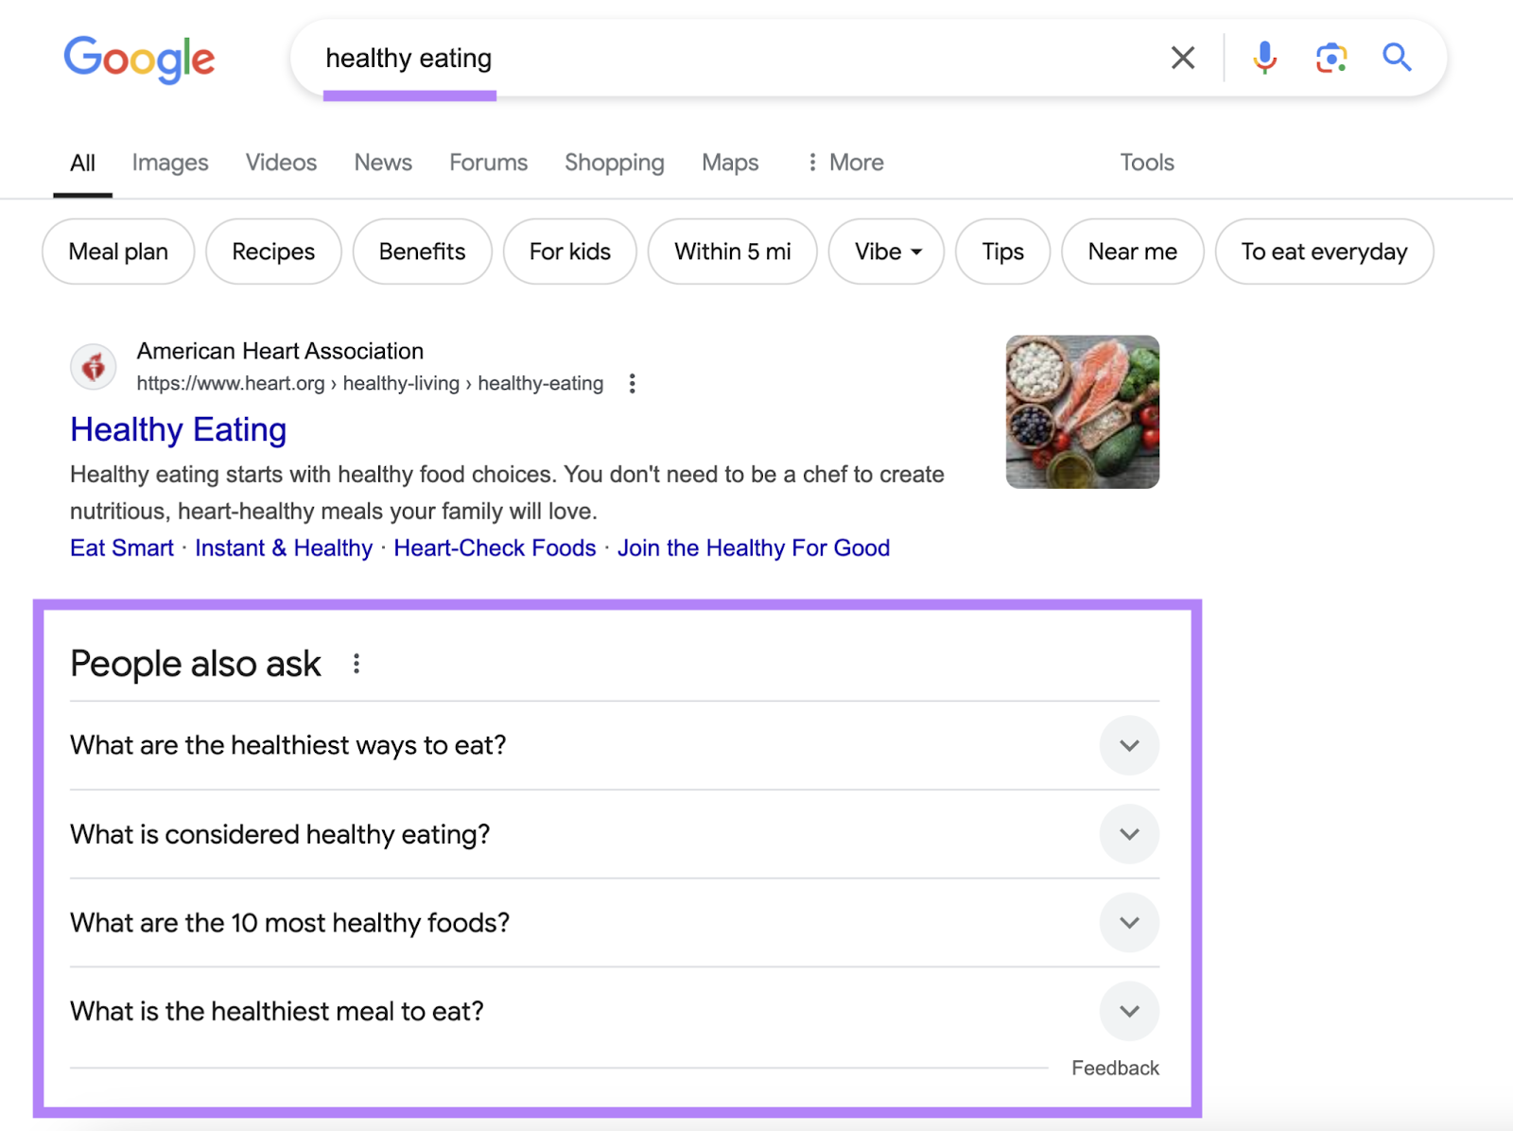Open the Healthy Eating result link
Image resolution: width=1513 pixels, height=1131 pixels.
[x=178, y=429]
